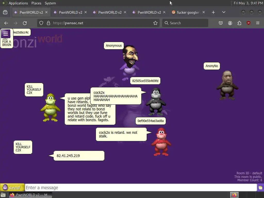Open the System menu
Image resolution: width=264 pixels, height=198 pixels.
coord(50,3)
